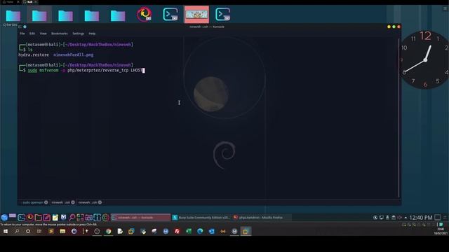Image resolution: width=449 pixels, height=252 pixels.
Task: Switch to phpLiteAdmin Mozilla Firefox task
Action: [262, 218]
